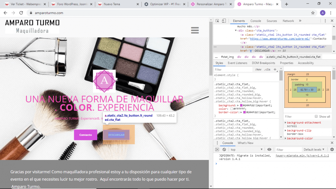The image size is (336, 189).
Task: Click the background color swatch #d44fdd
Action: coord(241,106)
